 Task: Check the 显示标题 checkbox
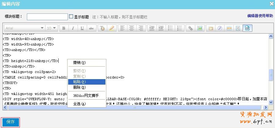point(71,16)
